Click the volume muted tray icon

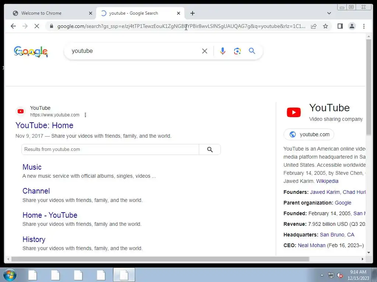point(340,275)
